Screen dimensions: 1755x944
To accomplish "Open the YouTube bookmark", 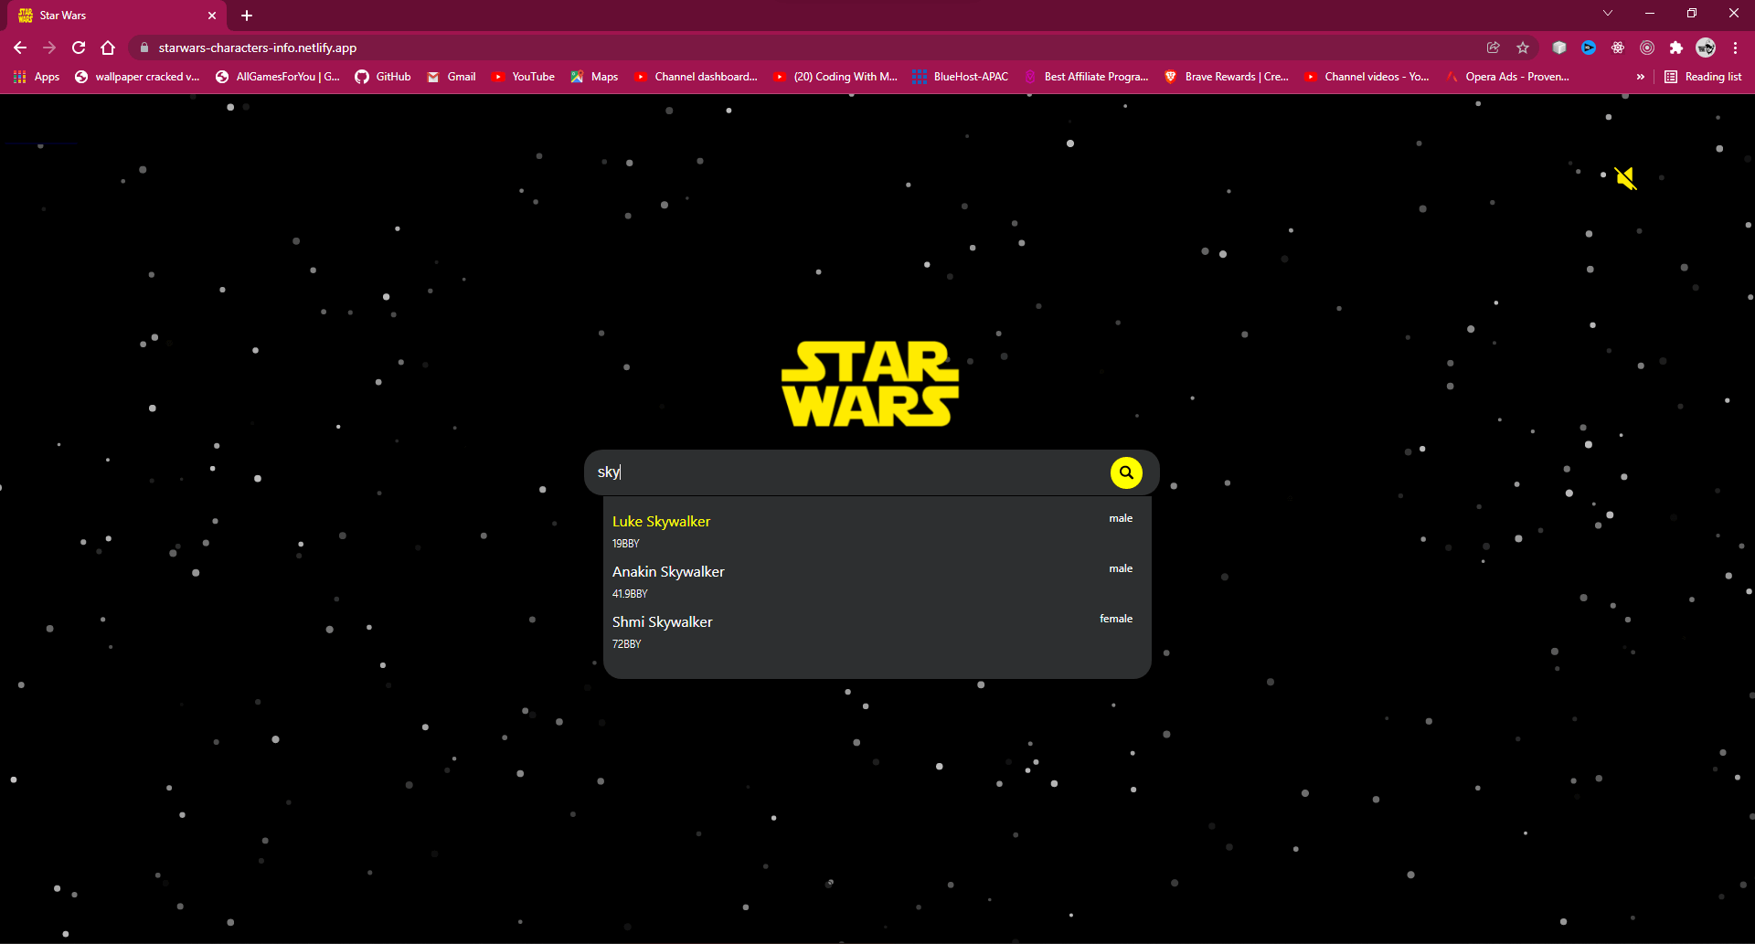I will 524,77.
